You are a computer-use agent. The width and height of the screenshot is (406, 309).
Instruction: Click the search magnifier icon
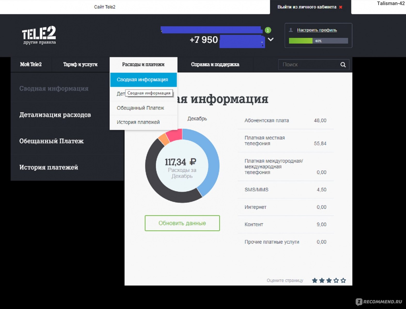pos(343,65)
